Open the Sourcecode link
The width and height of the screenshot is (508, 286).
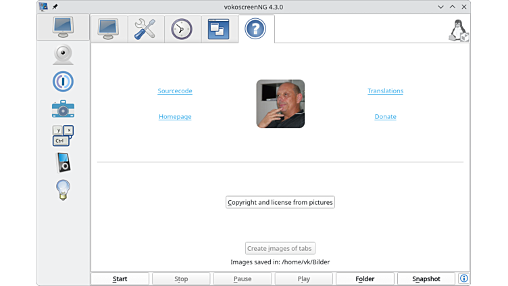pyautogui.click(x=175, y=91)
